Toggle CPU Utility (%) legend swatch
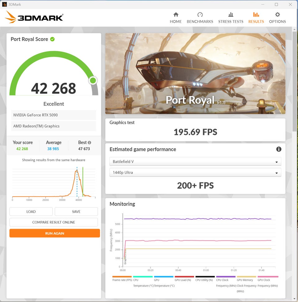Screen dimensions: 298x302 (205, 277)
